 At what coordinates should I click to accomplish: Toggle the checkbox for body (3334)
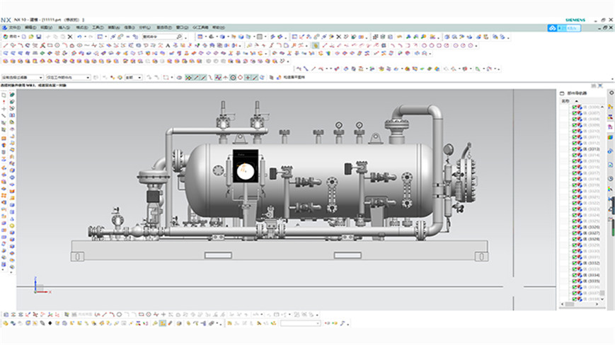pos(575,275)
